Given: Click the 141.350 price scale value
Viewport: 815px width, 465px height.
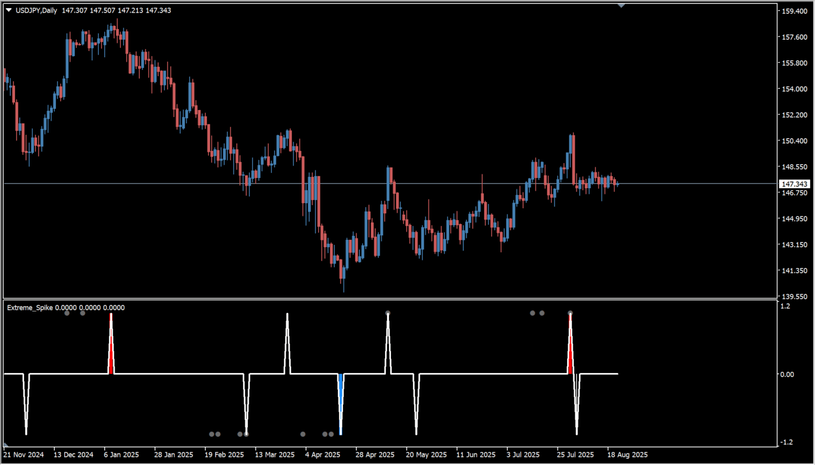Looking at the screenshot, I should tap(794, 270).
